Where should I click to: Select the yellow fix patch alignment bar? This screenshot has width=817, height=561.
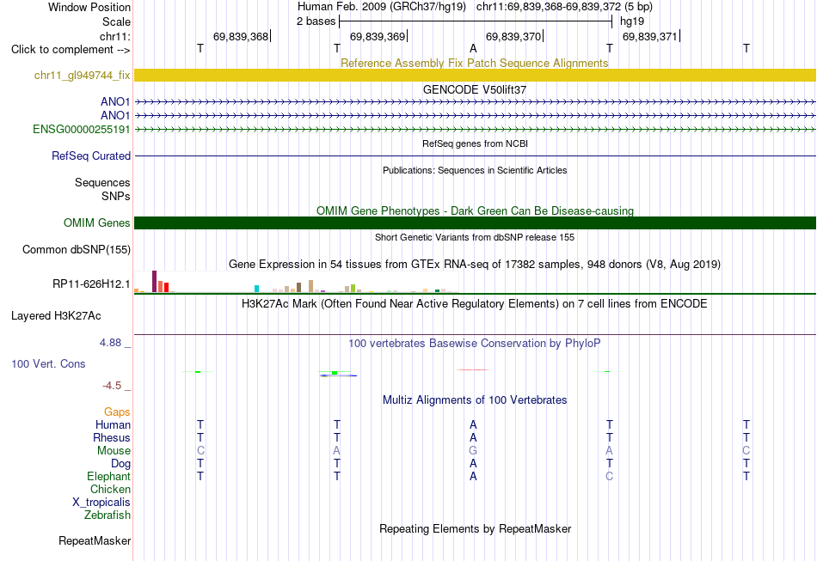click(x=475, y=75)
